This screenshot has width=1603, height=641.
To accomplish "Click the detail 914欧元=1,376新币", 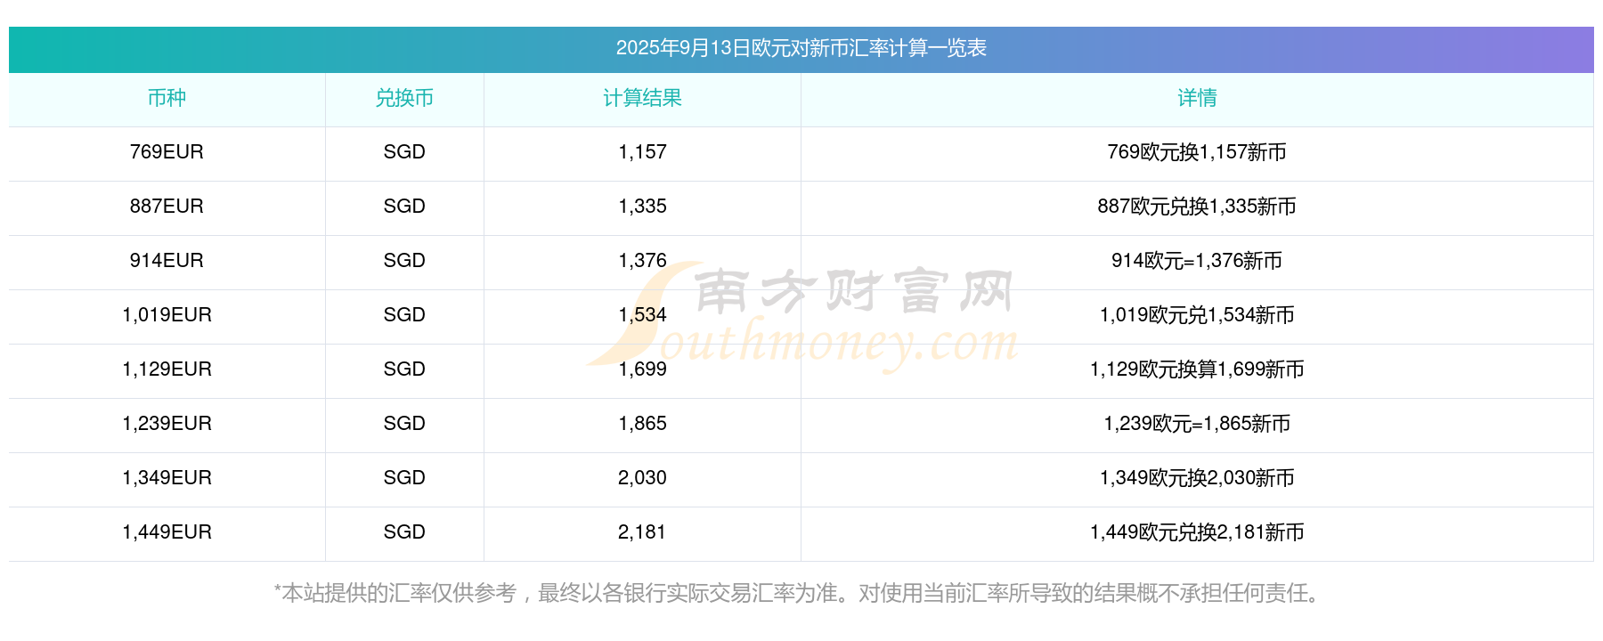I will 1197,261.
